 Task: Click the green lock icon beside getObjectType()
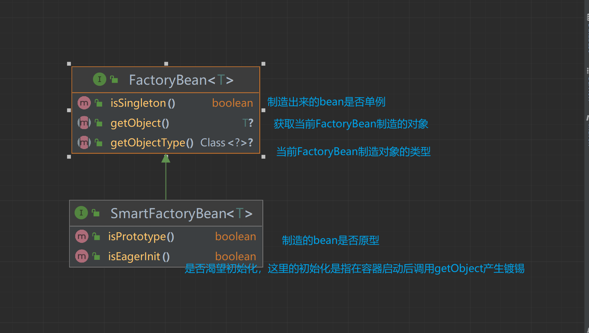pyautogui.click(x=99, y=143)
